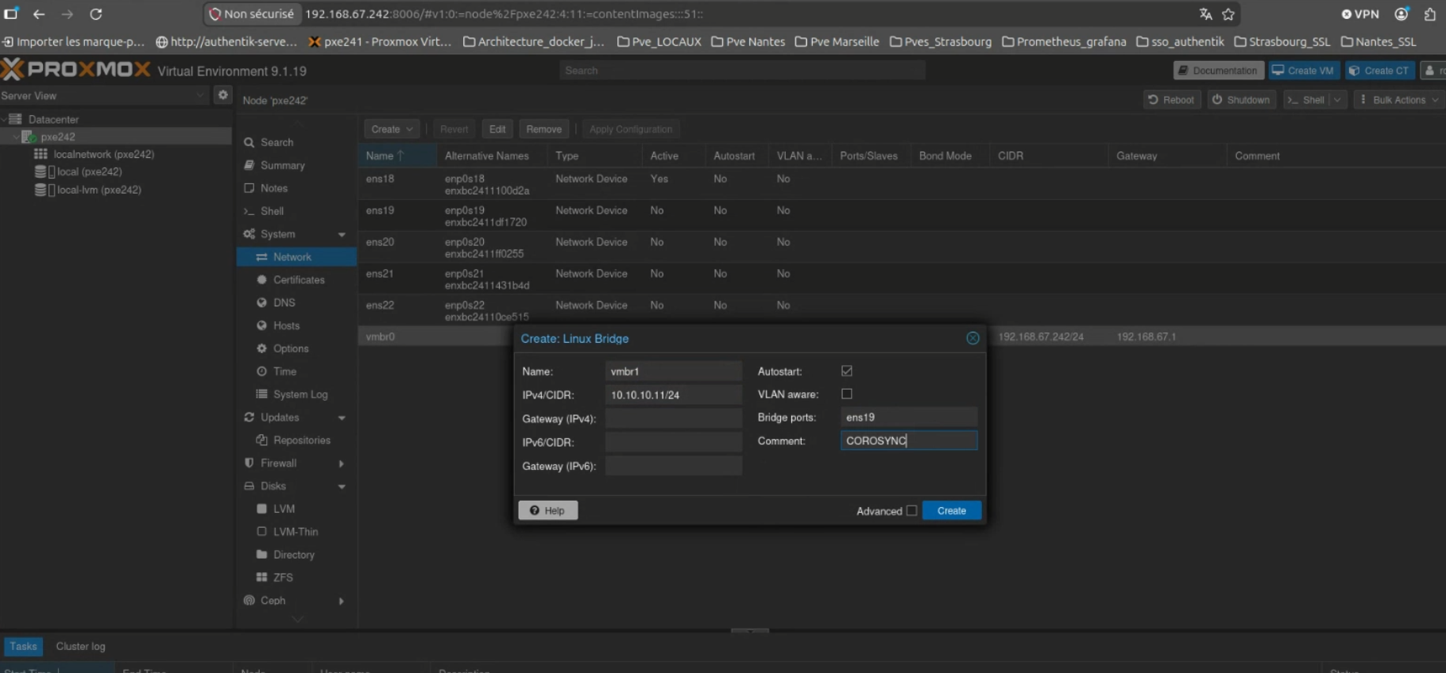Collapse the Updates section
This screenshot has height=673, width=1446.
[342, 417]
